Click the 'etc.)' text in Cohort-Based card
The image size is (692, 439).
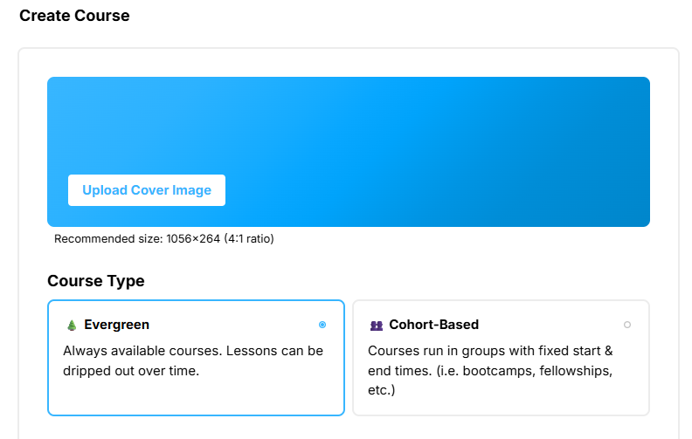[x=381, y=390]
